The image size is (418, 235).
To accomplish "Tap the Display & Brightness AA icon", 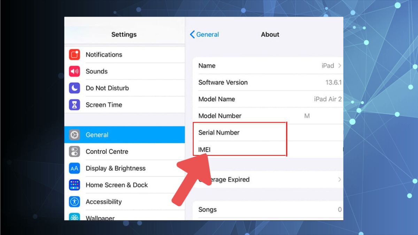I will (75, 169).
